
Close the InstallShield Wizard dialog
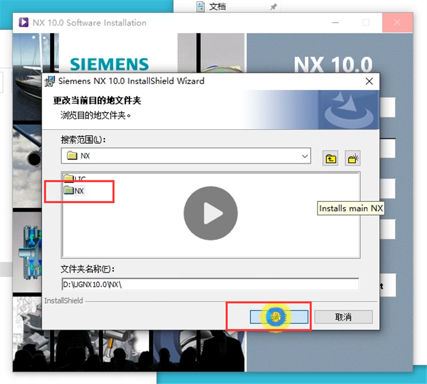click(x=369, y=81)
